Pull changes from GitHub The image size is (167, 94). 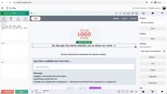point(153,64)
